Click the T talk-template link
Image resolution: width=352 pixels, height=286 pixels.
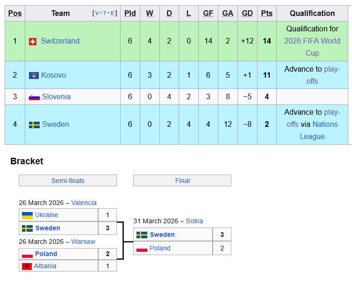pyautogui.click(x=105, y=13)
